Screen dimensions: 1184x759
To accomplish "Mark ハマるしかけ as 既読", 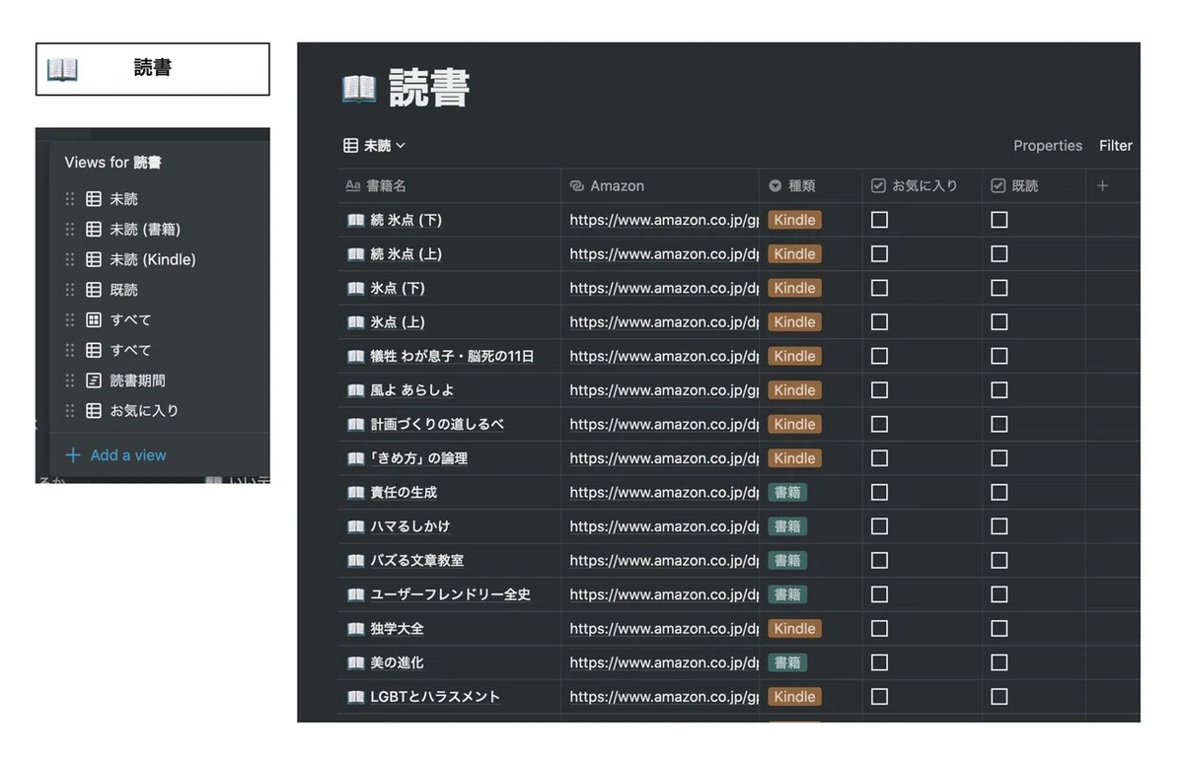I will (999, 526).
